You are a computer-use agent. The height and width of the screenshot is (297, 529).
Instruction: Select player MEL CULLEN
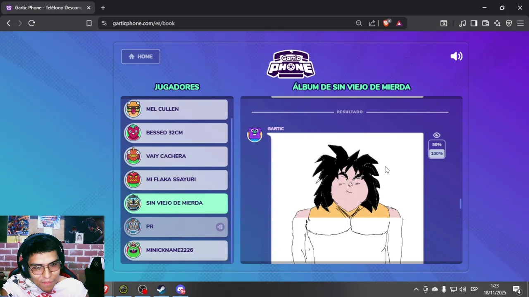point(176,109)
